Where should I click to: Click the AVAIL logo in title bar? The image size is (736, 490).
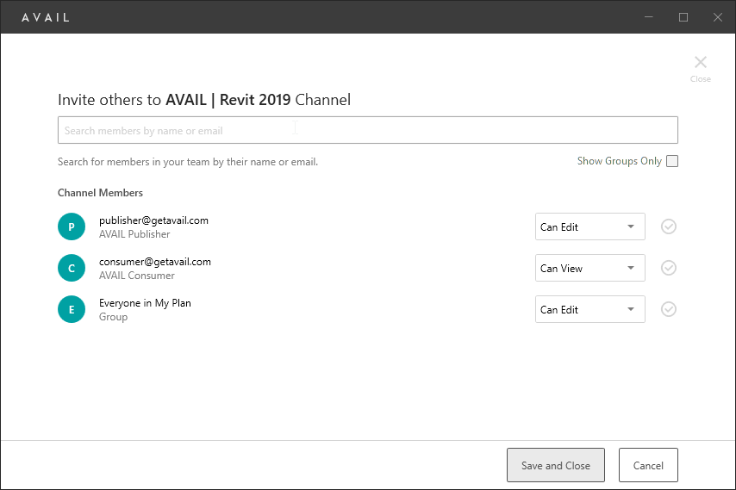click(46, 17)
